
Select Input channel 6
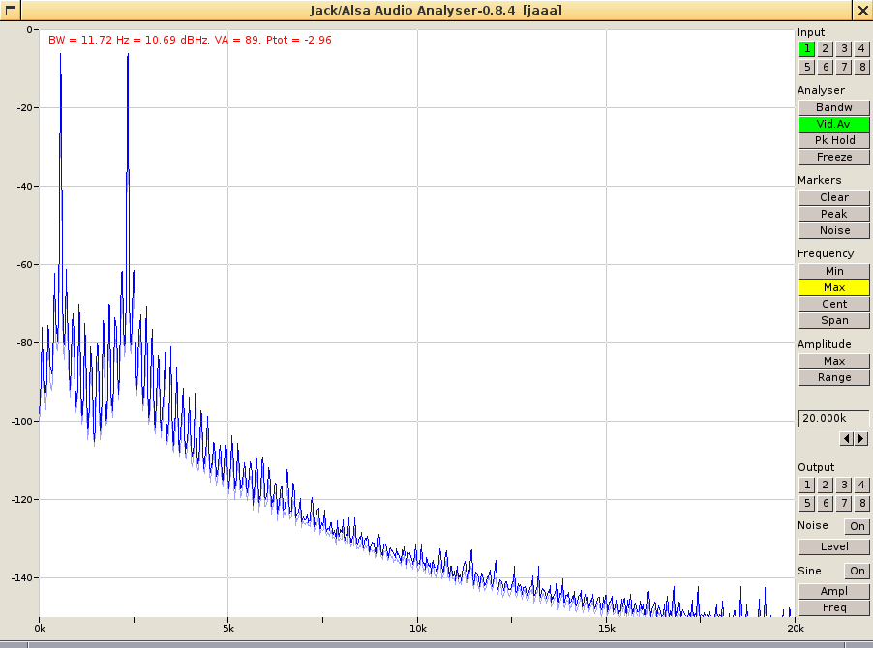[x=826, y=68]
